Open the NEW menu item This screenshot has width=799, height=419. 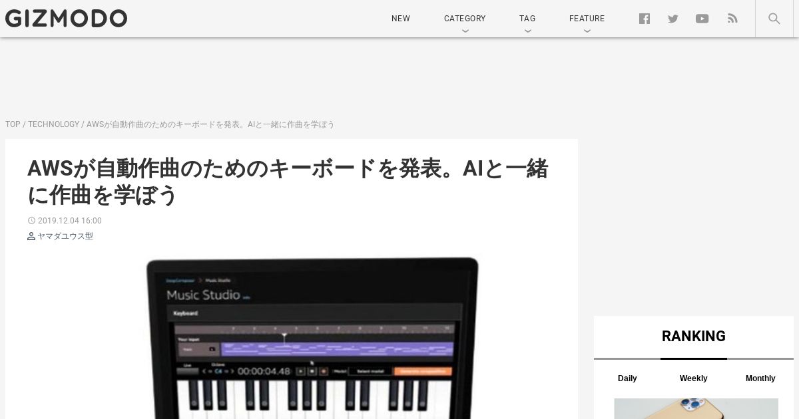click(x=401, y=19)
